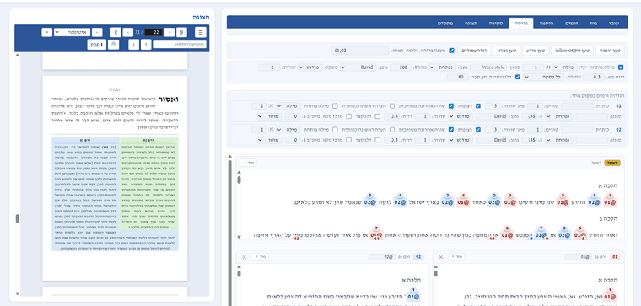Zoom out preview with minus button
The width and height of the screenshot is (641, 306).
[x=97, y=32]
